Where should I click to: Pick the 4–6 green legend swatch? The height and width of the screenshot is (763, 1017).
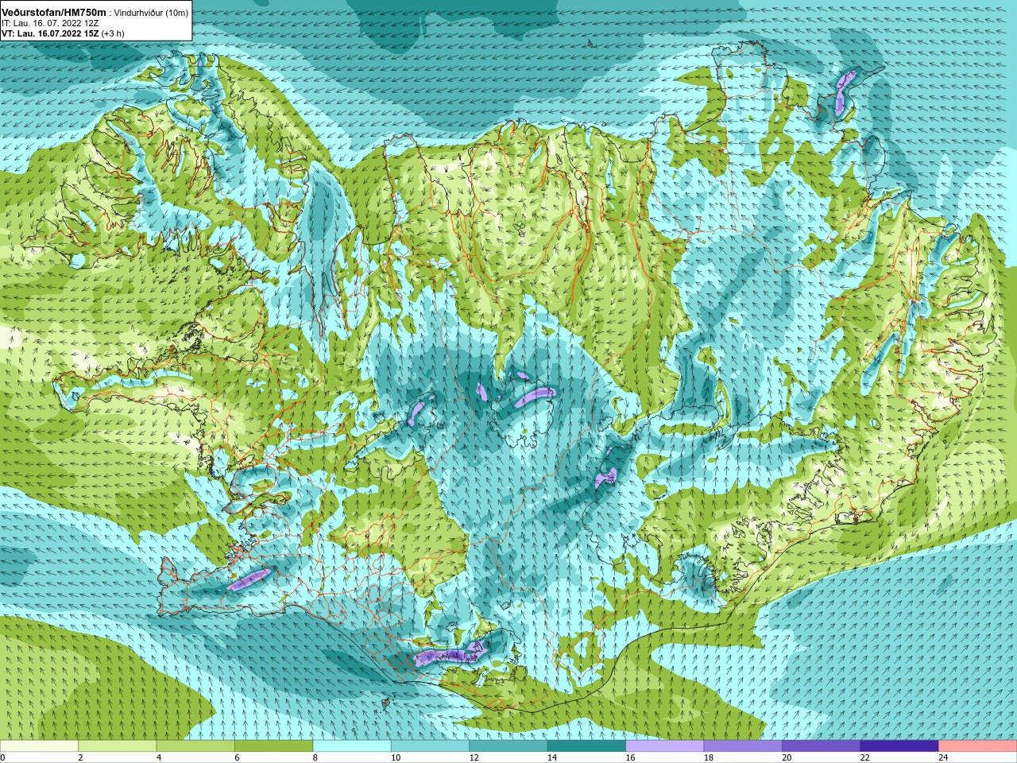point(195,746)
